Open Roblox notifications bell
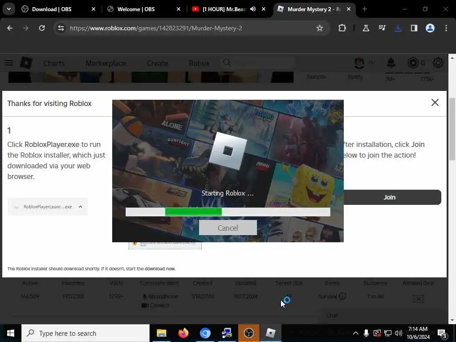Image resolution: width=456 pixels, height=342 pixels. [x=391, y=63]
